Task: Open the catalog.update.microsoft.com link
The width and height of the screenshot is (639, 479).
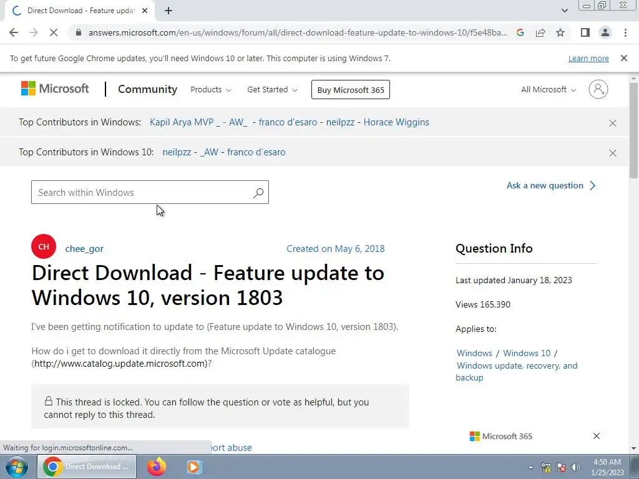Action: [120, 364]
